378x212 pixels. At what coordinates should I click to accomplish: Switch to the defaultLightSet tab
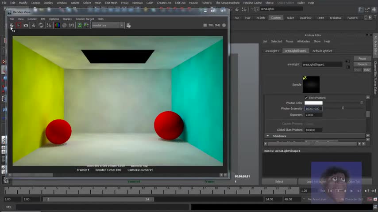coord(322,51)
